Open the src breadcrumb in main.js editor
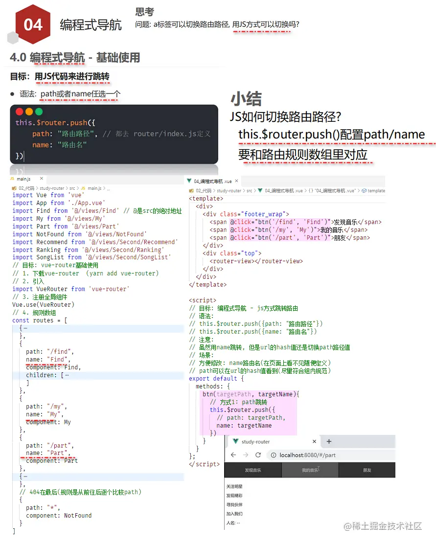Image resolution: width=436 pixels, height=545 pixels. (x=72, y=188)
